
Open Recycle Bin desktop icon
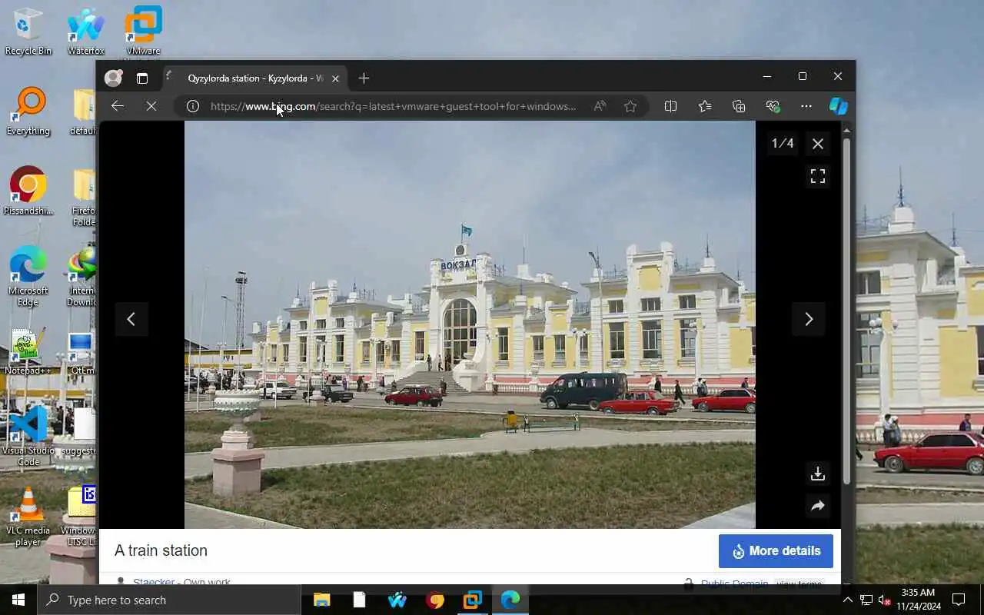28,32
